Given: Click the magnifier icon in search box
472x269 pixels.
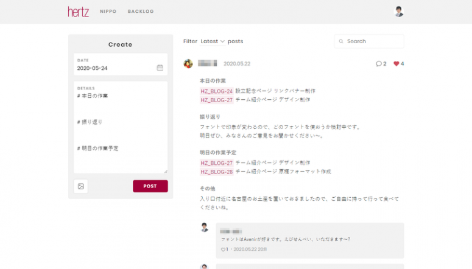Looking at the screenshot, I should pyautogui.click(x=342, y=41).
